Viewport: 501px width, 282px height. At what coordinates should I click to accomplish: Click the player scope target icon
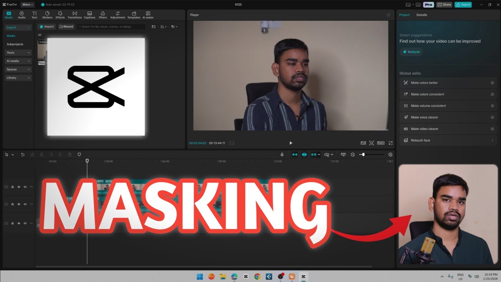[371, 143]
